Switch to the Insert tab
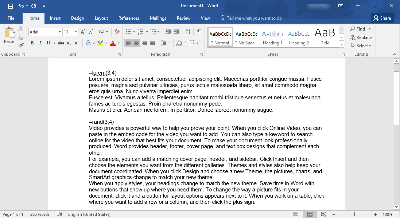400x218 pixels. tap(55, 18)
